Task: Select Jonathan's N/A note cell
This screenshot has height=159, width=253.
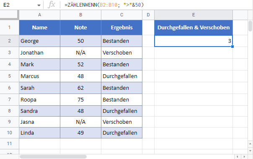Action: 81,53
